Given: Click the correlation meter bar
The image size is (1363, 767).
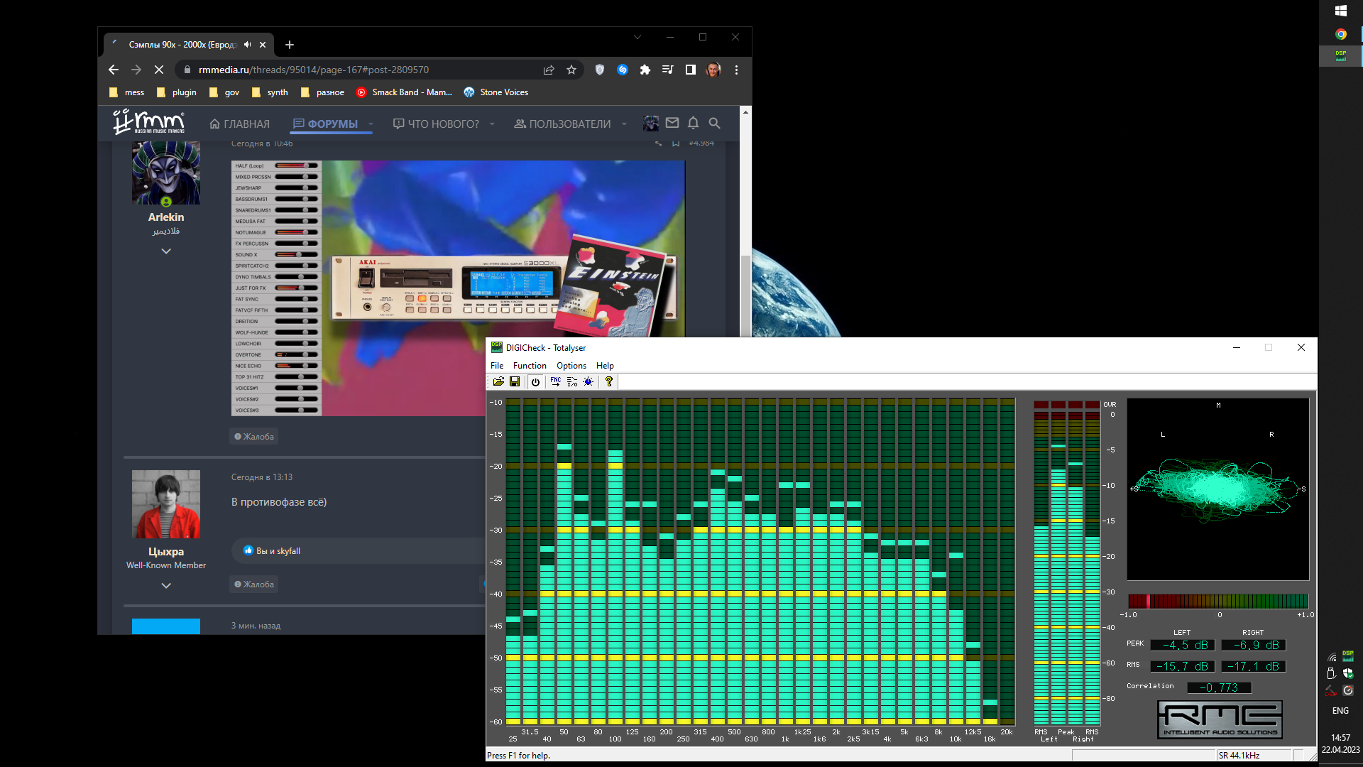Looking at the screenshot, I should tap(1217, 601).
